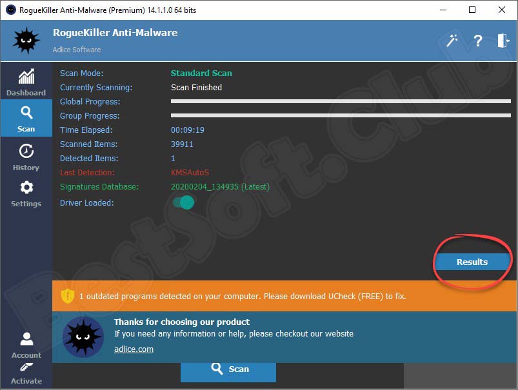
Task: Open help via question mark icon
Action: click(x=477, y=41)
